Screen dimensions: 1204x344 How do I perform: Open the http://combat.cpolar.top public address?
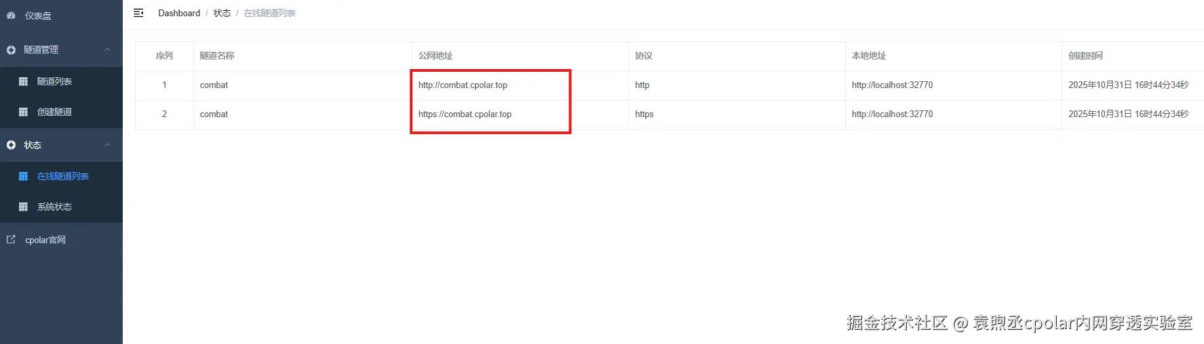point(463,85)
